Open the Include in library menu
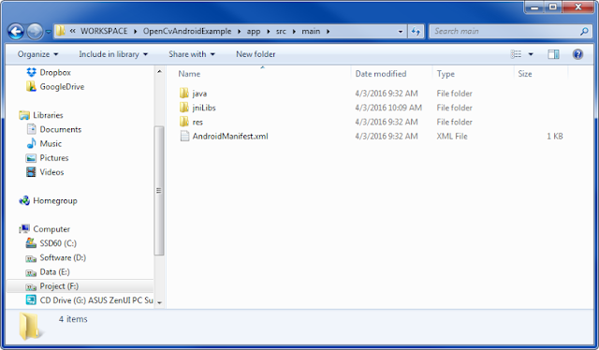The height and width of the screenshot is (350, 599). point(113,54)
